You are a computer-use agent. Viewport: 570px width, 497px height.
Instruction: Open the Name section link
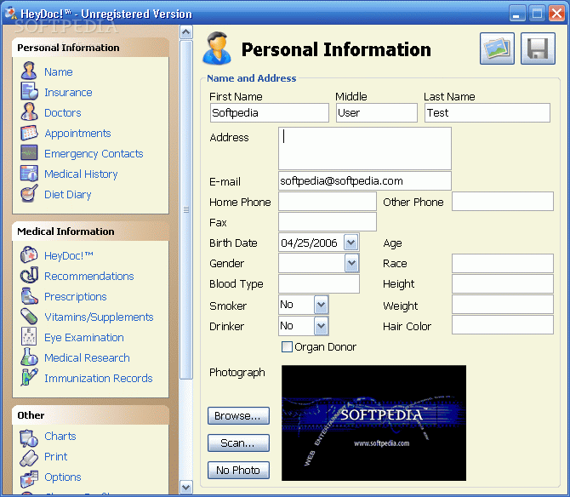tap(59, 72)
